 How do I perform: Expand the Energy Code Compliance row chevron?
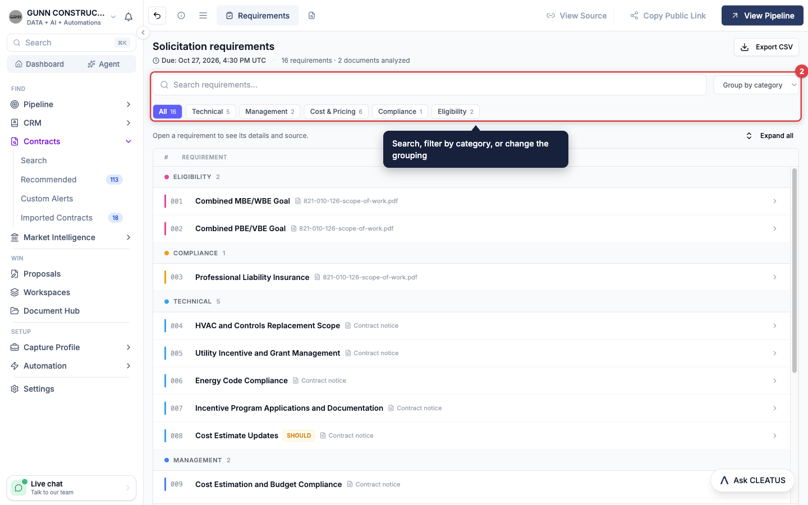775,380
